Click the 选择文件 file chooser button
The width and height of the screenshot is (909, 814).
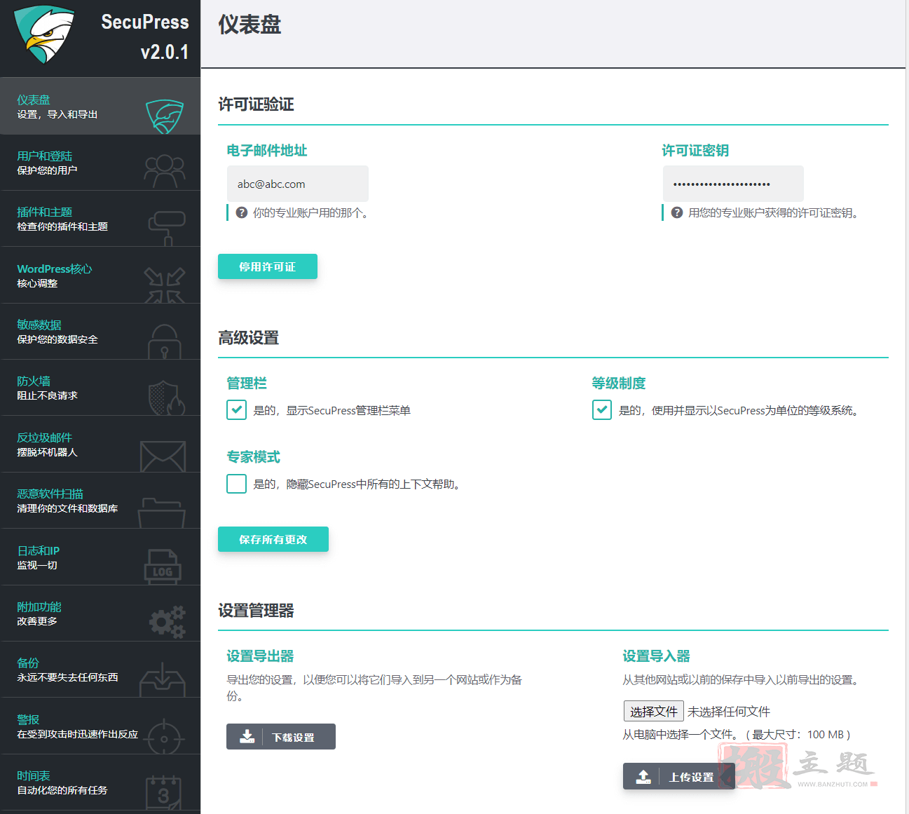tap(654, 712)
